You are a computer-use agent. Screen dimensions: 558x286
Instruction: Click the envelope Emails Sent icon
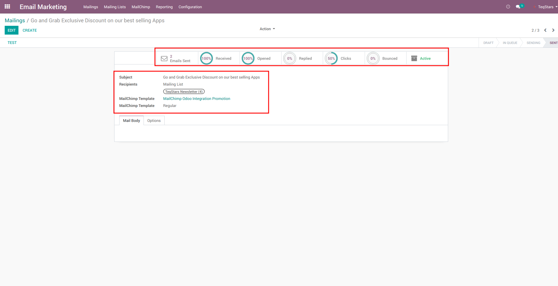pyautogui.click(x=164, y=59)
